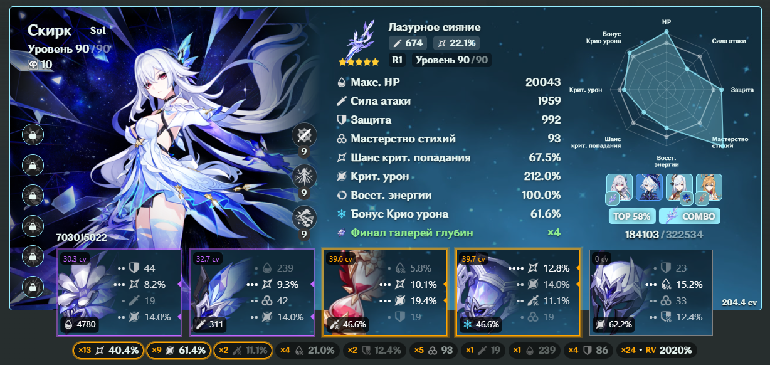Click the Furina teammate portrait
The width and height of the screenshot is (770, 365).
click(x=649, y=188)
